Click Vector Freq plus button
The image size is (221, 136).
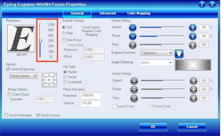[x=193, y=99]
